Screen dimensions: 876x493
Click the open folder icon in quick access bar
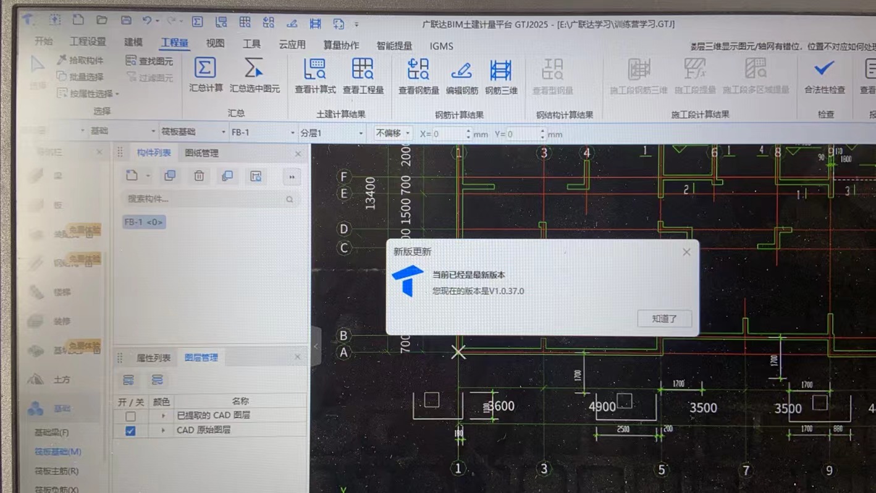tap(102, 20)
